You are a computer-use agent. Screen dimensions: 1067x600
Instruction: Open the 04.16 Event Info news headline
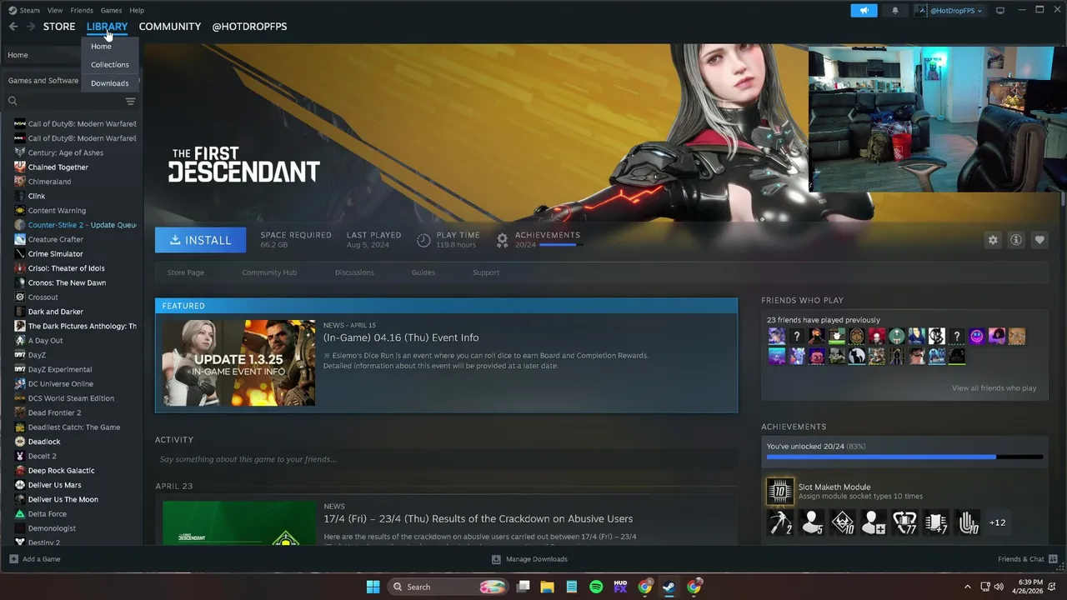(401, 337)
